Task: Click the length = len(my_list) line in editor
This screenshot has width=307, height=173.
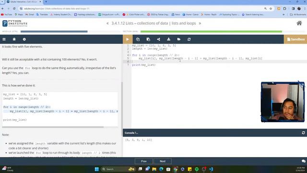Action: pos(150,49)
